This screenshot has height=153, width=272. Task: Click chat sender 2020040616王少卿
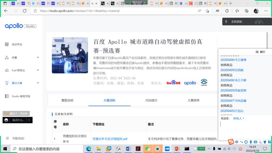(x=233, y=80)
